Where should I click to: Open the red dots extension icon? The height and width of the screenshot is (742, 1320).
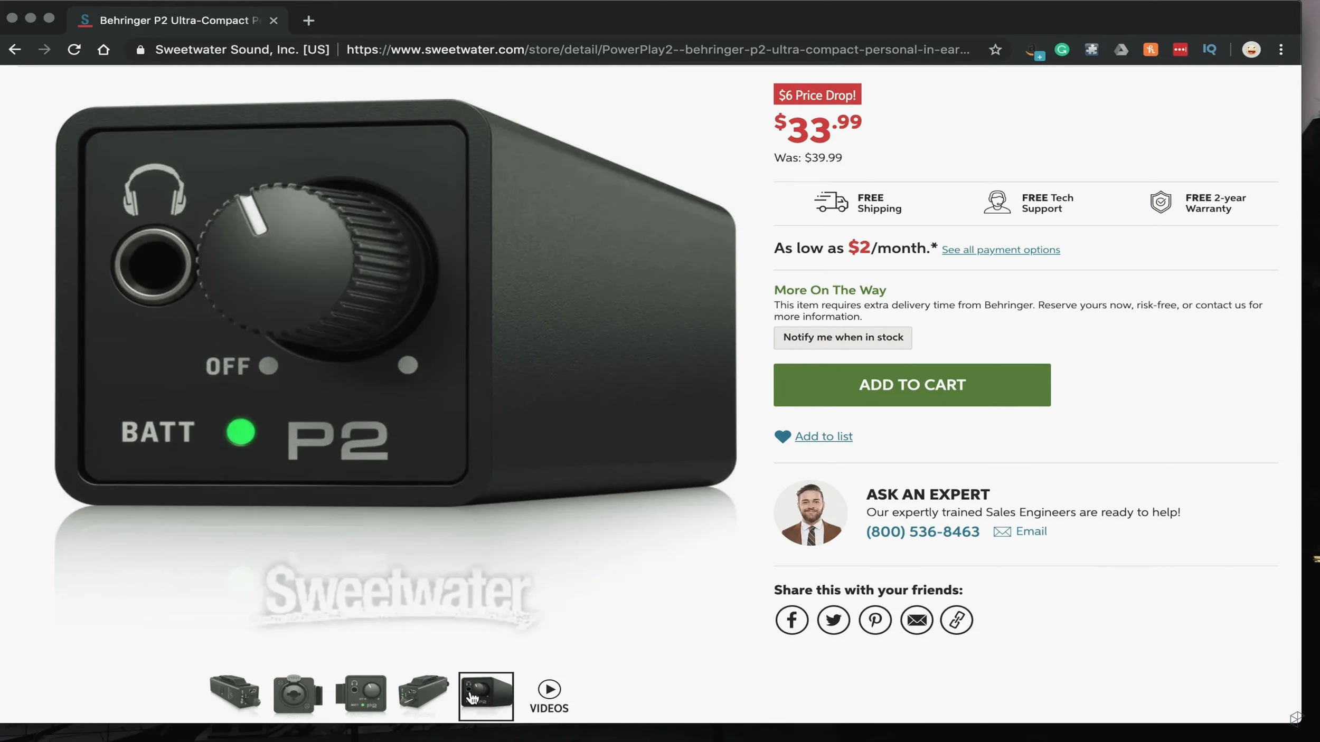click(x=1180, y=50)
